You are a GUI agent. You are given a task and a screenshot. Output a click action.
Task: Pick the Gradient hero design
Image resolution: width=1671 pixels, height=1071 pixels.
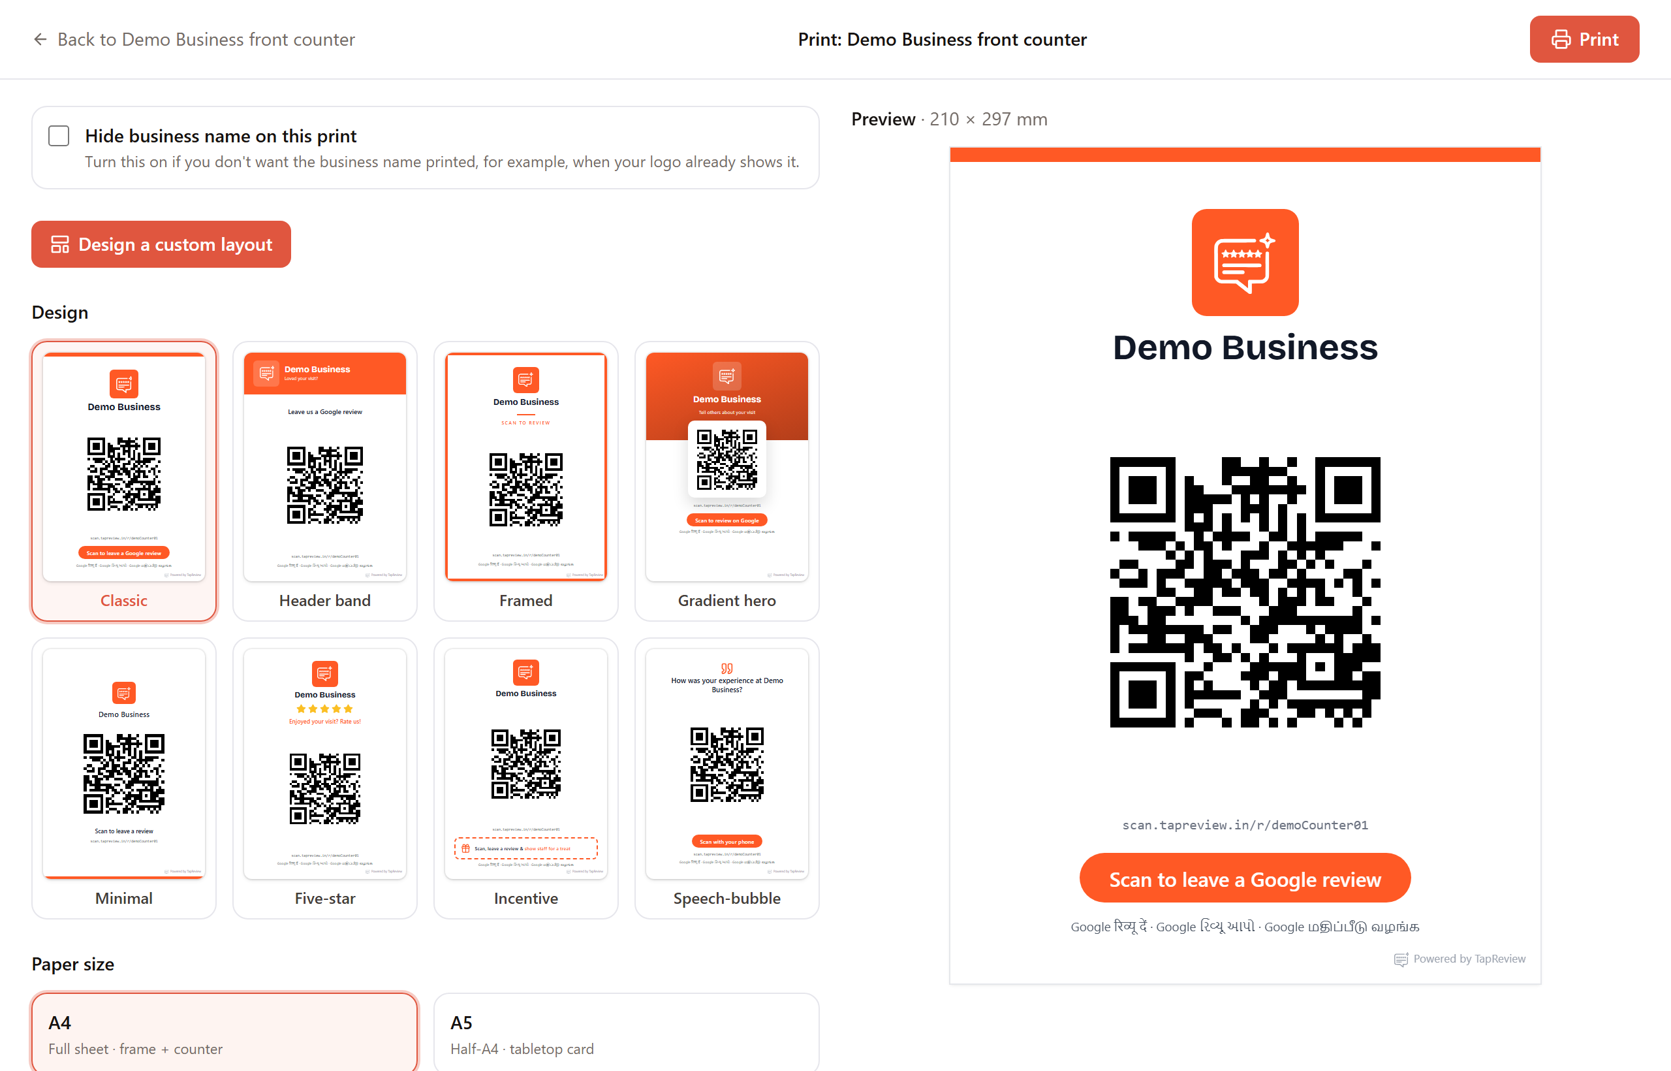click(x=727, y=481)
